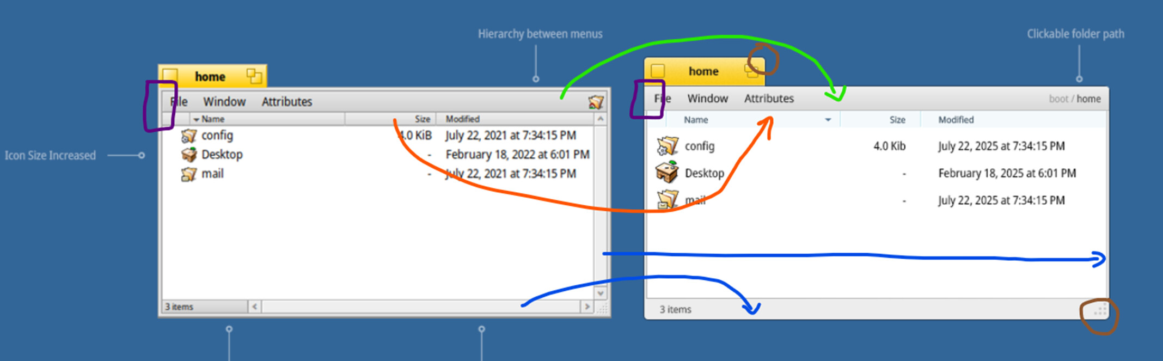Click zoom button on right window's yellow tab
Image resolution: width=1163 pixels, height=361 pixels.
751,71
